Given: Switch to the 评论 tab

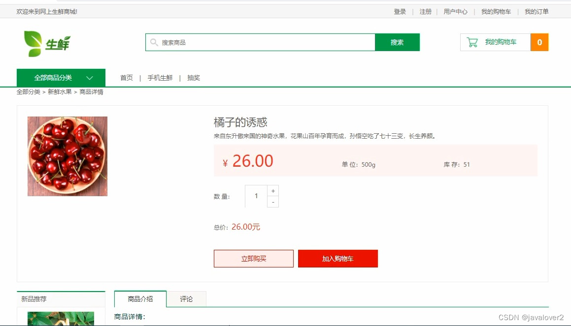Looking at the screenshot, I should coord(187,298).
